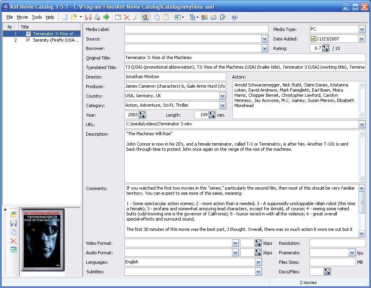Screen dimensions: 371x288
Task: Expand the Languages dropdown
Action: click(259, 262)
